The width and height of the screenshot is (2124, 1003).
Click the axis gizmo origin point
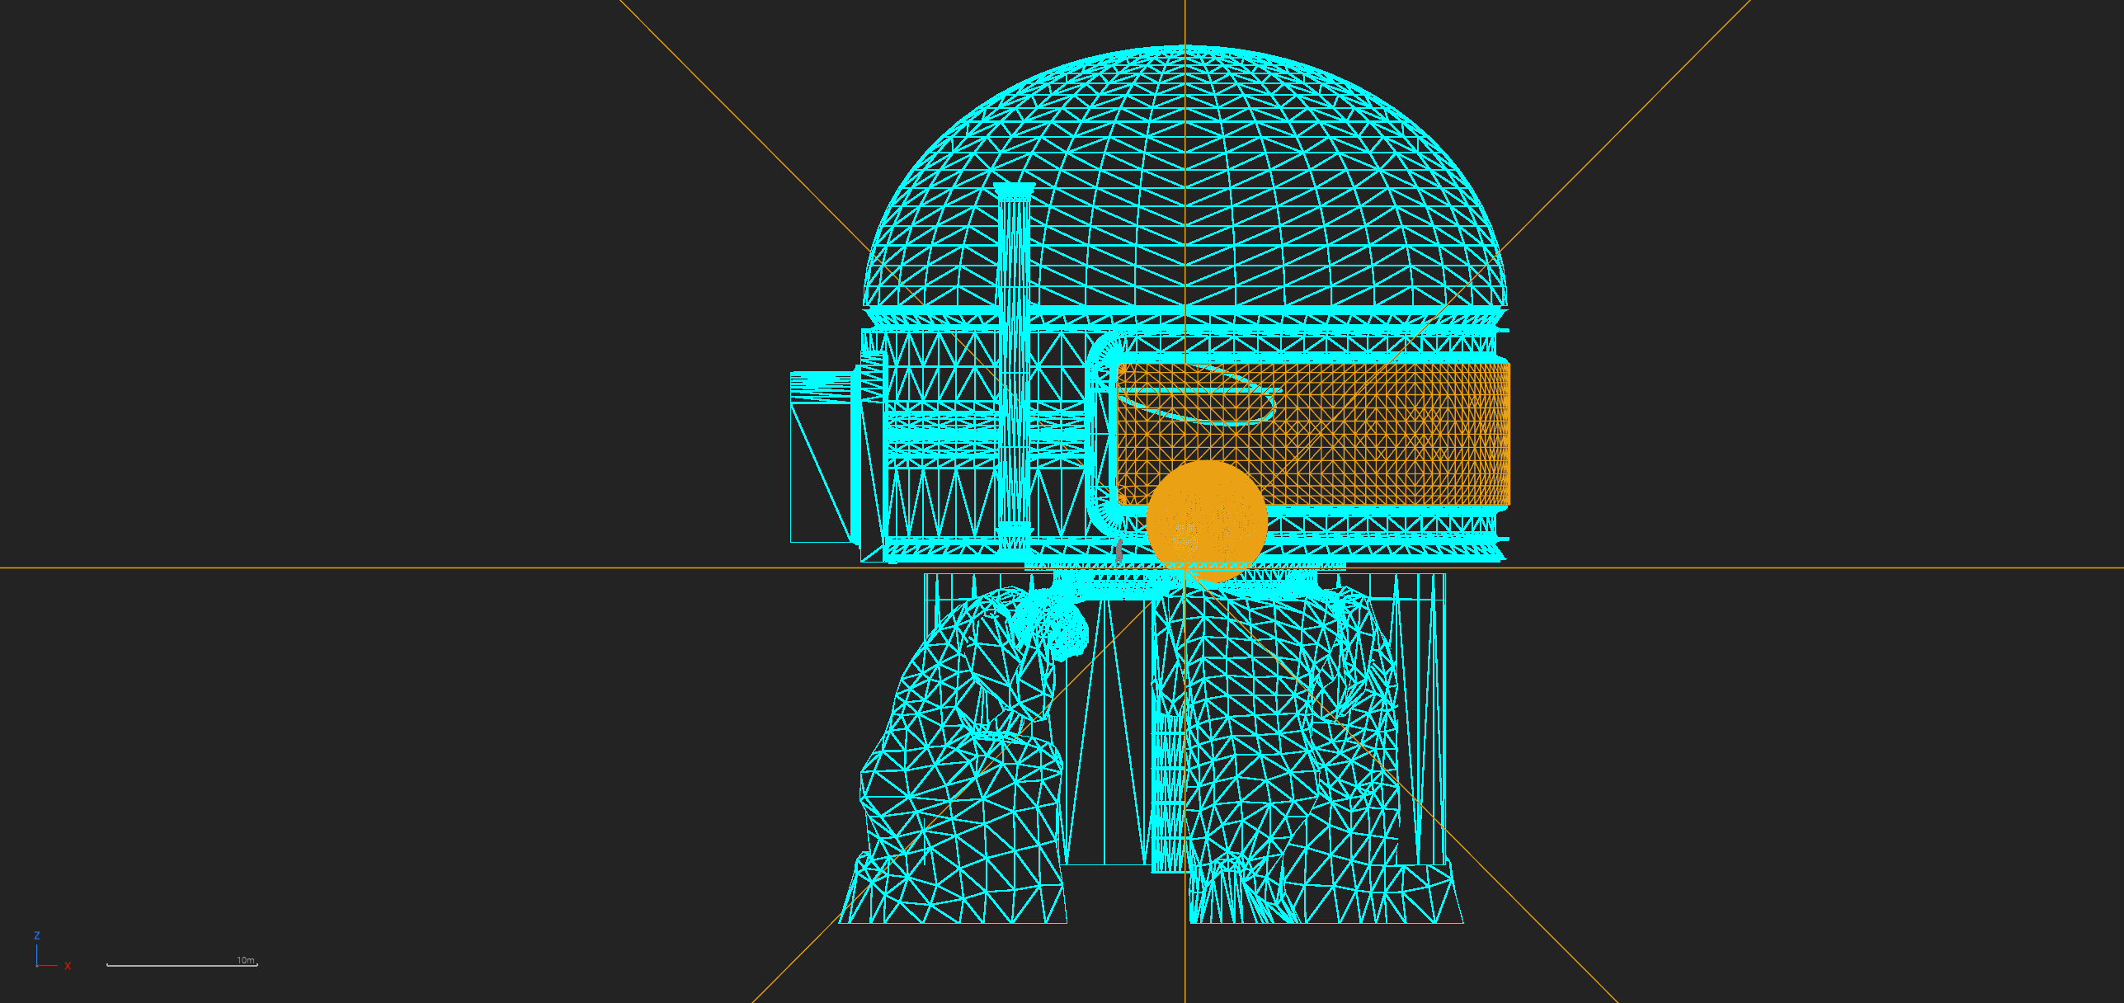[37, 964]
